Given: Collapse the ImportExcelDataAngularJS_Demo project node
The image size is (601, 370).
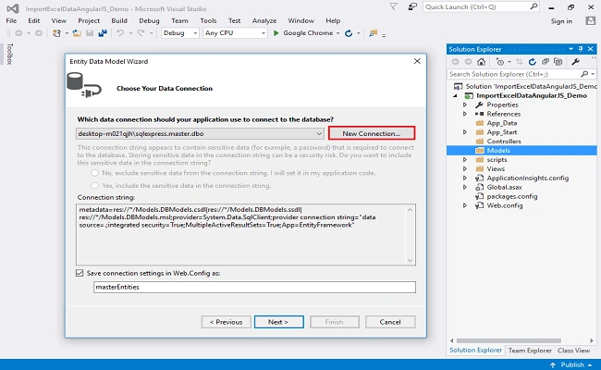Looking at the screenshot, I should click(455, 96).
